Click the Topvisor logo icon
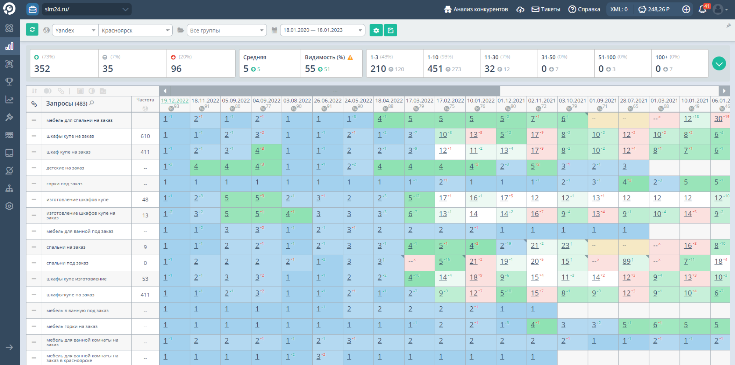This screenshot has height=365, width=735. point(9,9)
